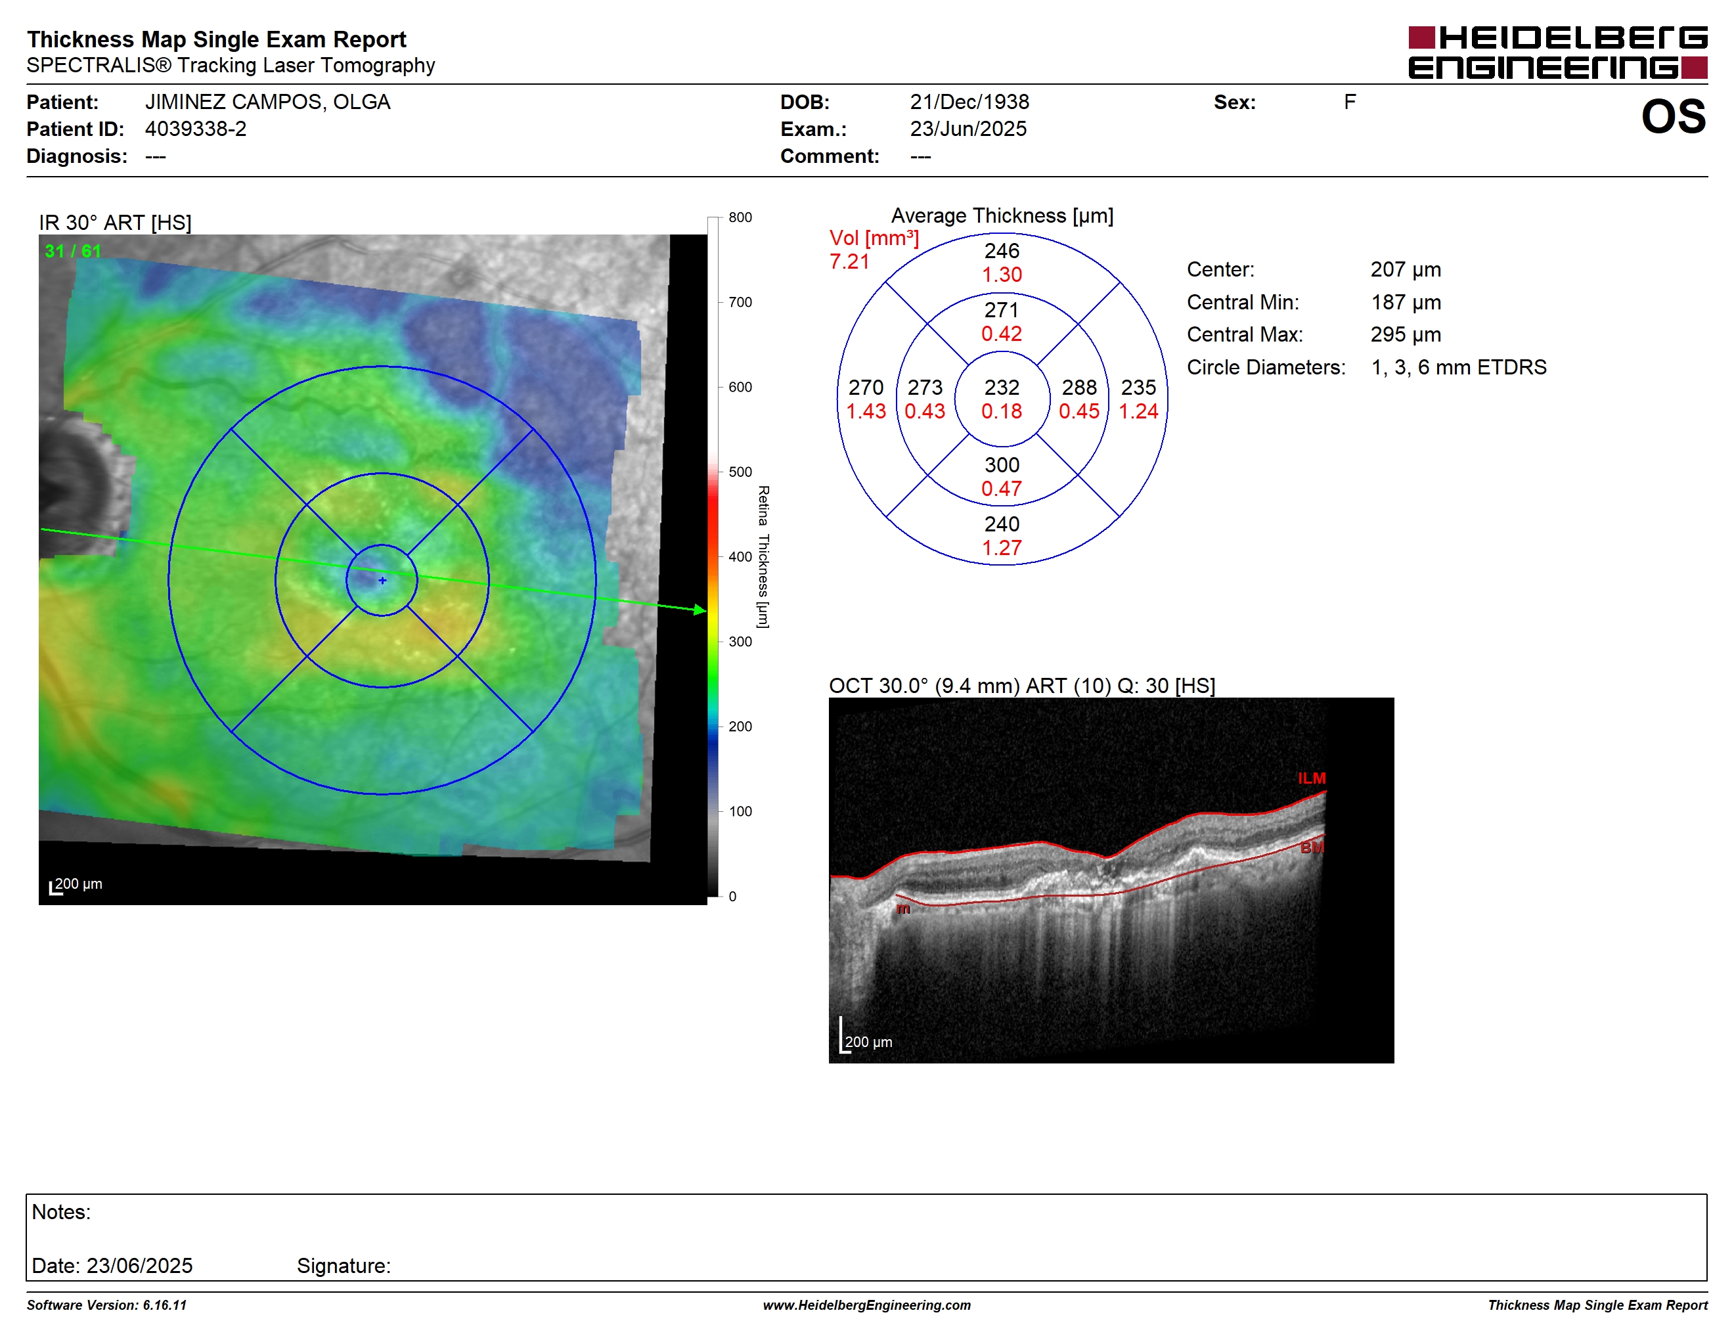Click the retina thickness color scale bar
This screenshot has height=1340, width=1734.
click(x=712, y=556)
